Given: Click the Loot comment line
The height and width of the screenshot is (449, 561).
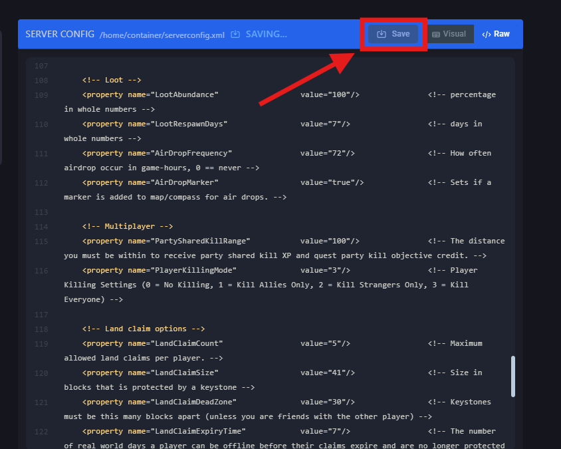Looking at the screenshot, I should pyautogui.click(x=112, y=80).
